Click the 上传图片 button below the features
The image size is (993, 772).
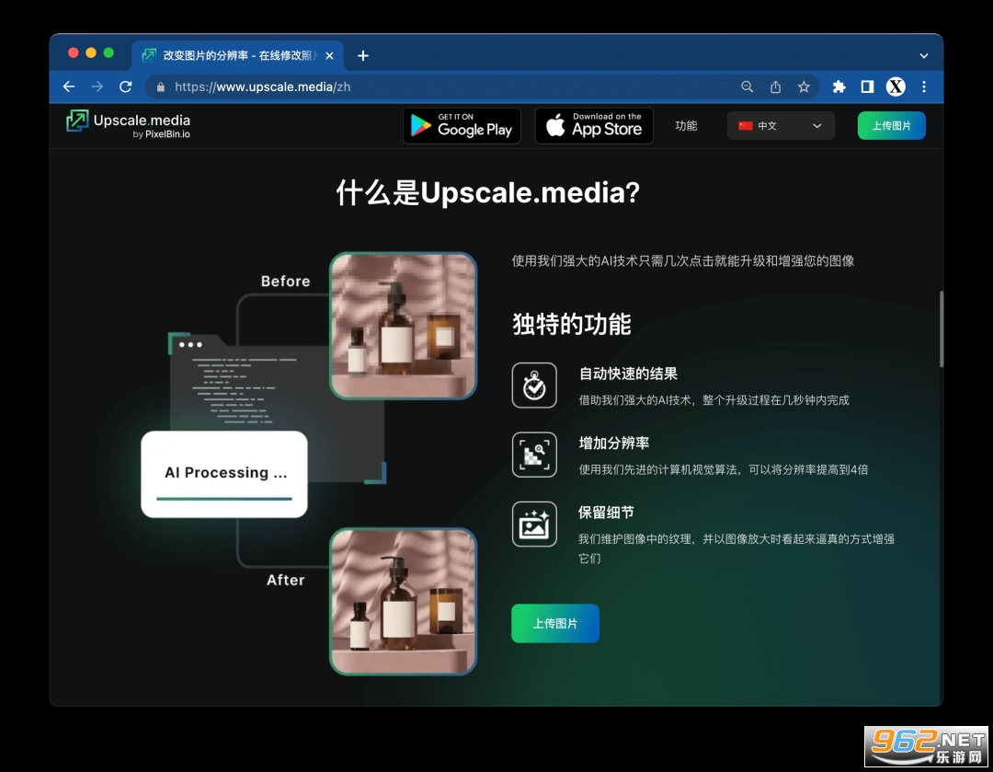click(x=555, y=623)
